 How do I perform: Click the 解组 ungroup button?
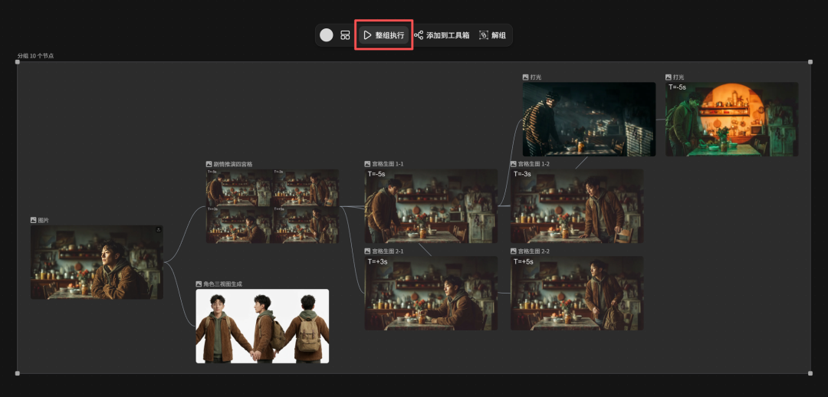pos(492,35)
